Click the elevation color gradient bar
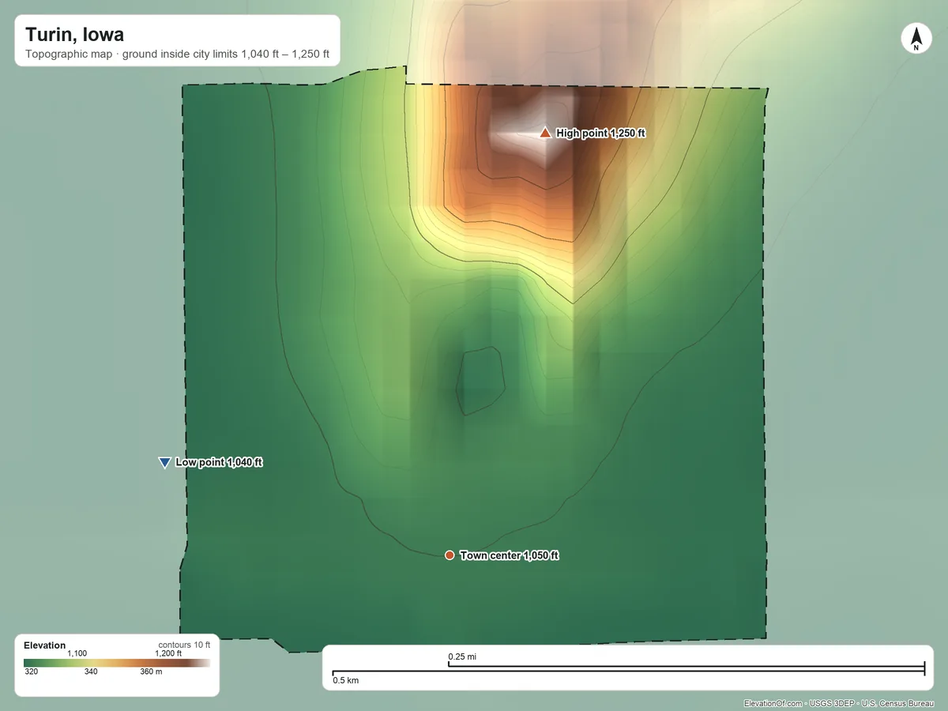 point(117,663)
